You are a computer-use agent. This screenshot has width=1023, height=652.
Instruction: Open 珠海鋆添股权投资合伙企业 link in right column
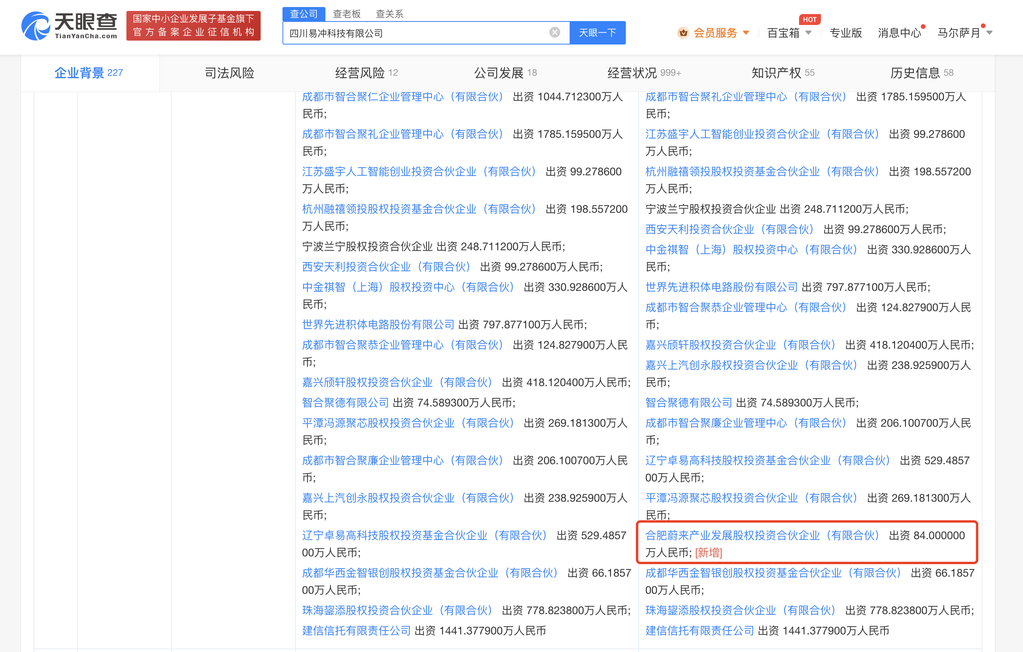tap(740, 610)
